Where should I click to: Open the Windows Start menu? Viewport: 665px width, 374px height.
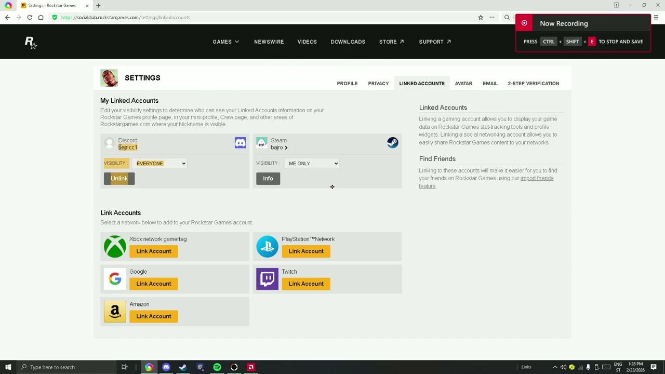pos(8,367)
